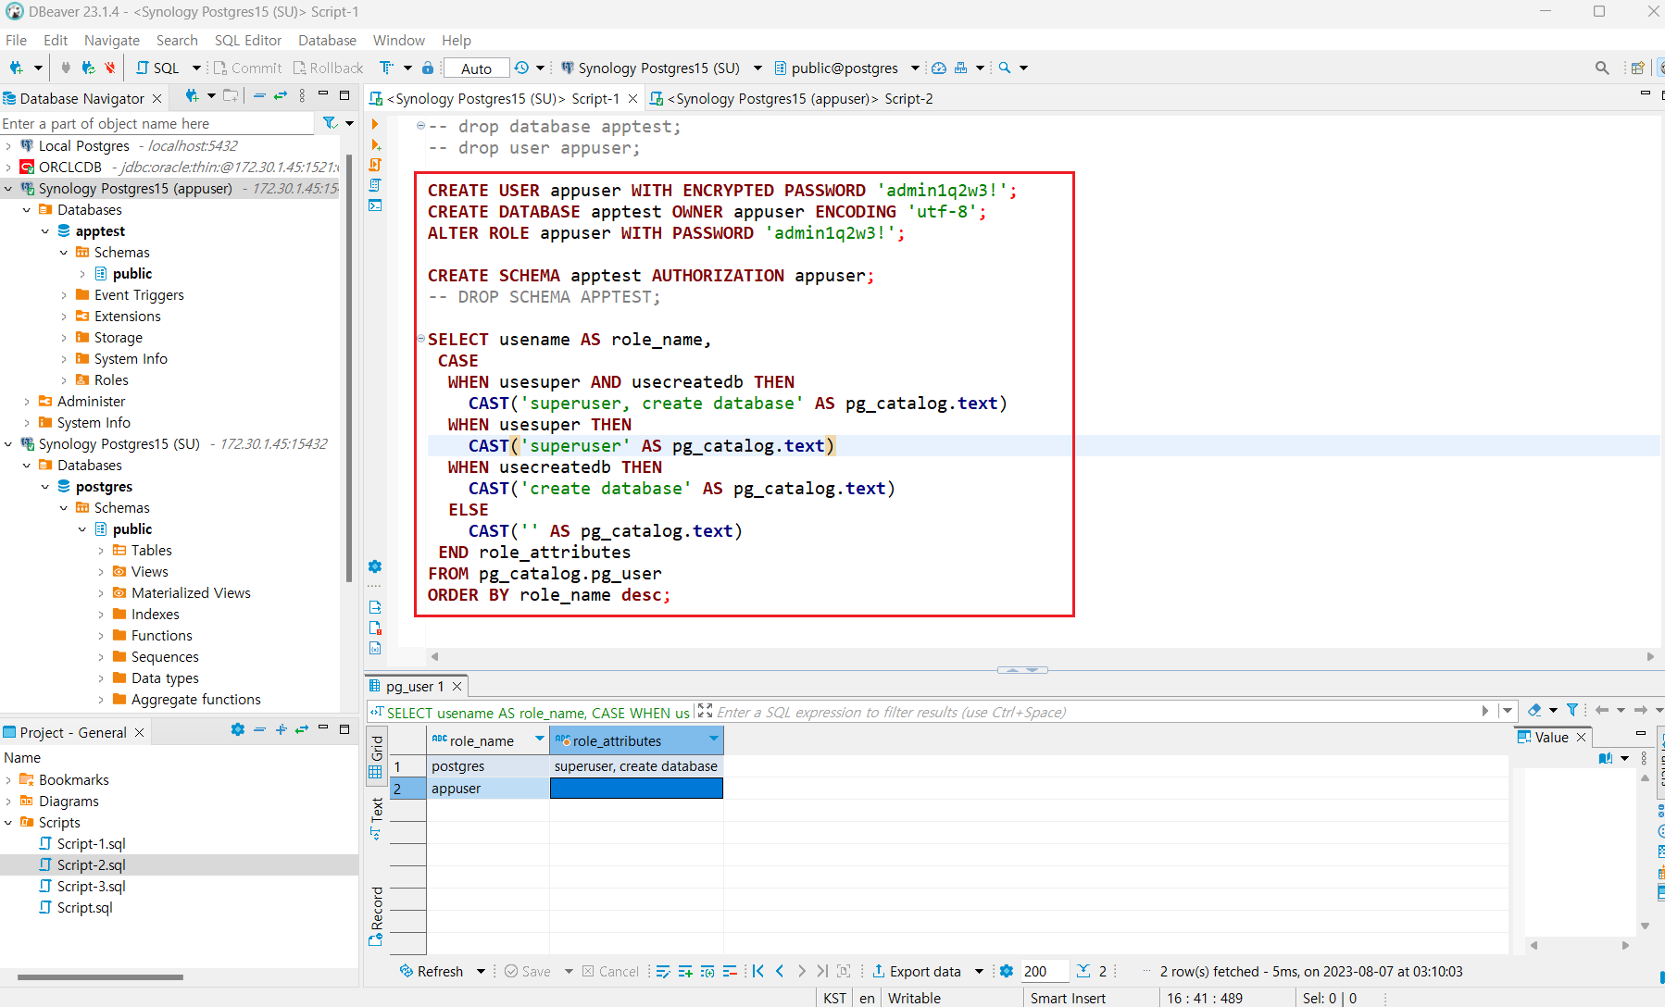
Task: Open a new SQL script with SQL button
Action: (157, 68)
